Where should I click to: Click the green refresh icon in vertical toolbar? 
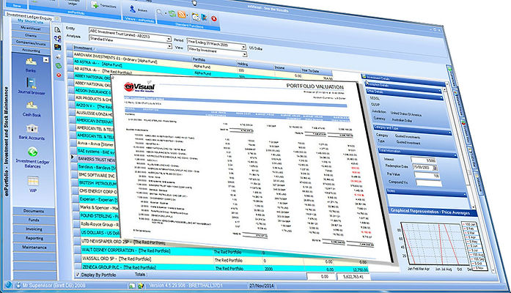[x=59, y=66]
